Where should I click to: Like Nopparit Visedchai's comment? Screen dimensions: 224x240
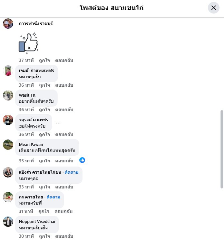pyautogui.click(x=44, y=236)
